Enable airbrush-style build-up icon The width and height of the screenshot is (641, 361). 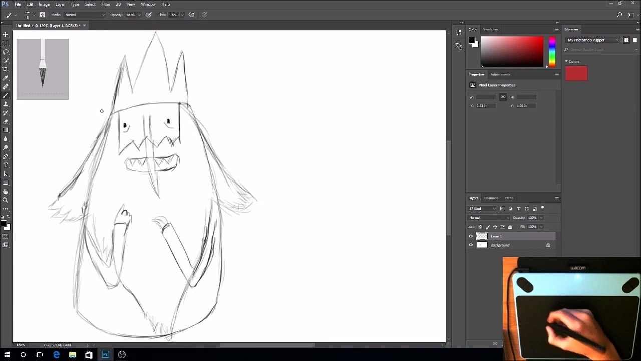[x=191, y=15]
